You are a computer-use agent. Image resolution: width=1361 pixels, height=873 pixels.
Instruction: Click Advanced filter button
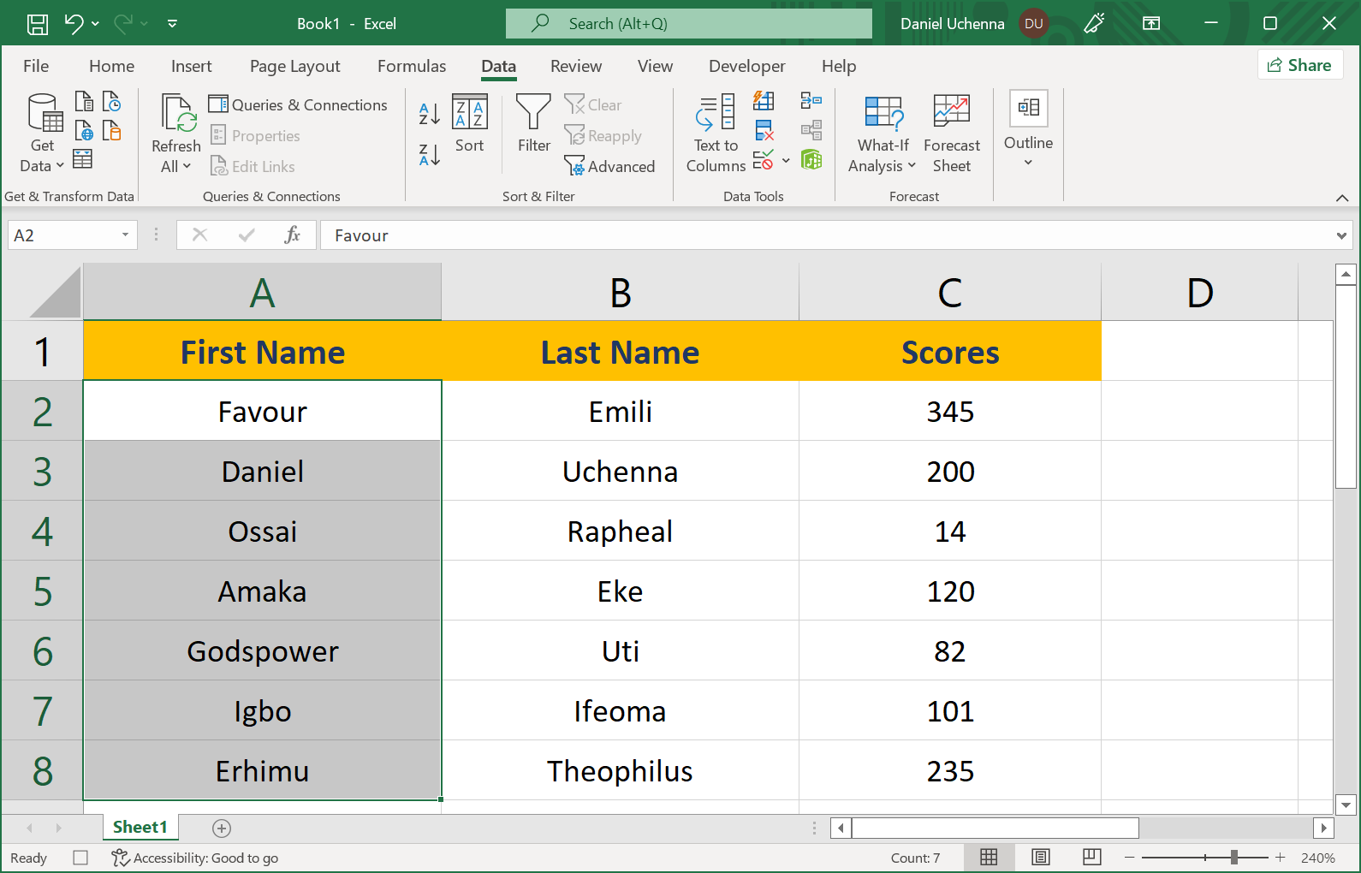coord(609,167)
